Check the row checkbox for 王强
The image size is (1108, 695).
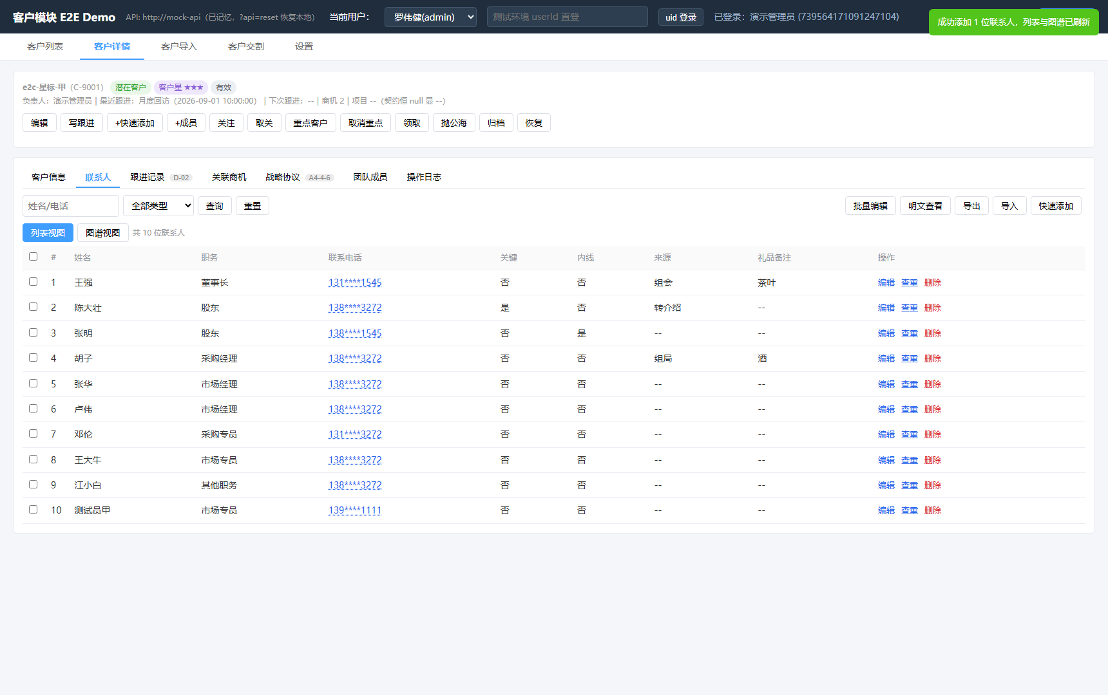point(33,282)
